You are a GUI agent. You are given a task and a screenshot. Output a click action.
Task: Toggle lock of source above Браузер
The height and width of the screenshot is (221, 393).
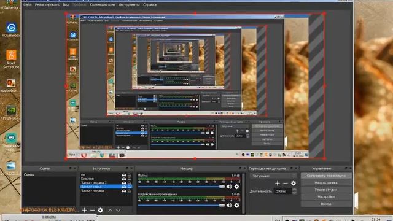(130, 175)
